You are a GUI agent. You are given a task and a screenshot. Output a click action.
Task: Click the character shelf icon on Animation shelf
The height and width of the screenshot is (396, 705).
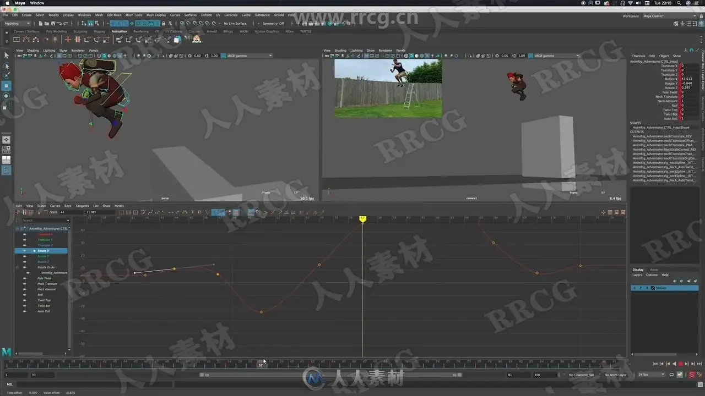click(x=197, y=40)
